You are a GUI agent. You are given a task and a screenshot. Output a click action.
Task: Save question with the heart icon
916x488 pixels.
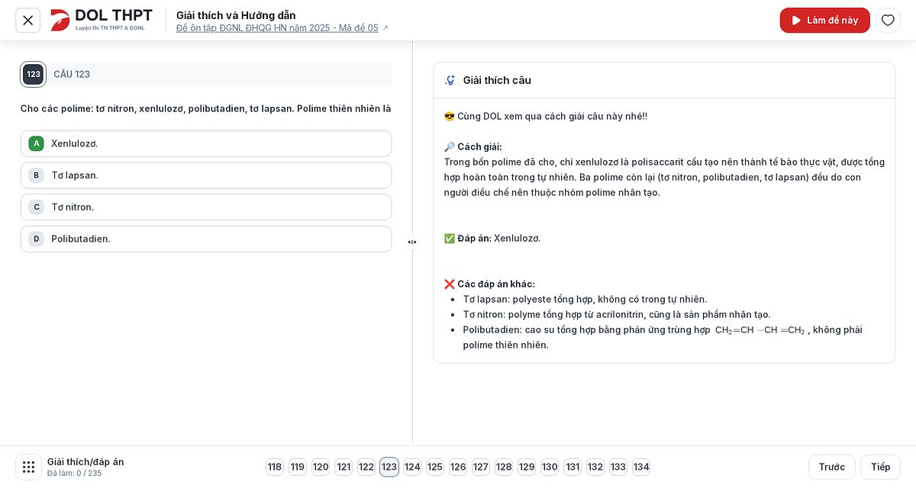point(888,21)
